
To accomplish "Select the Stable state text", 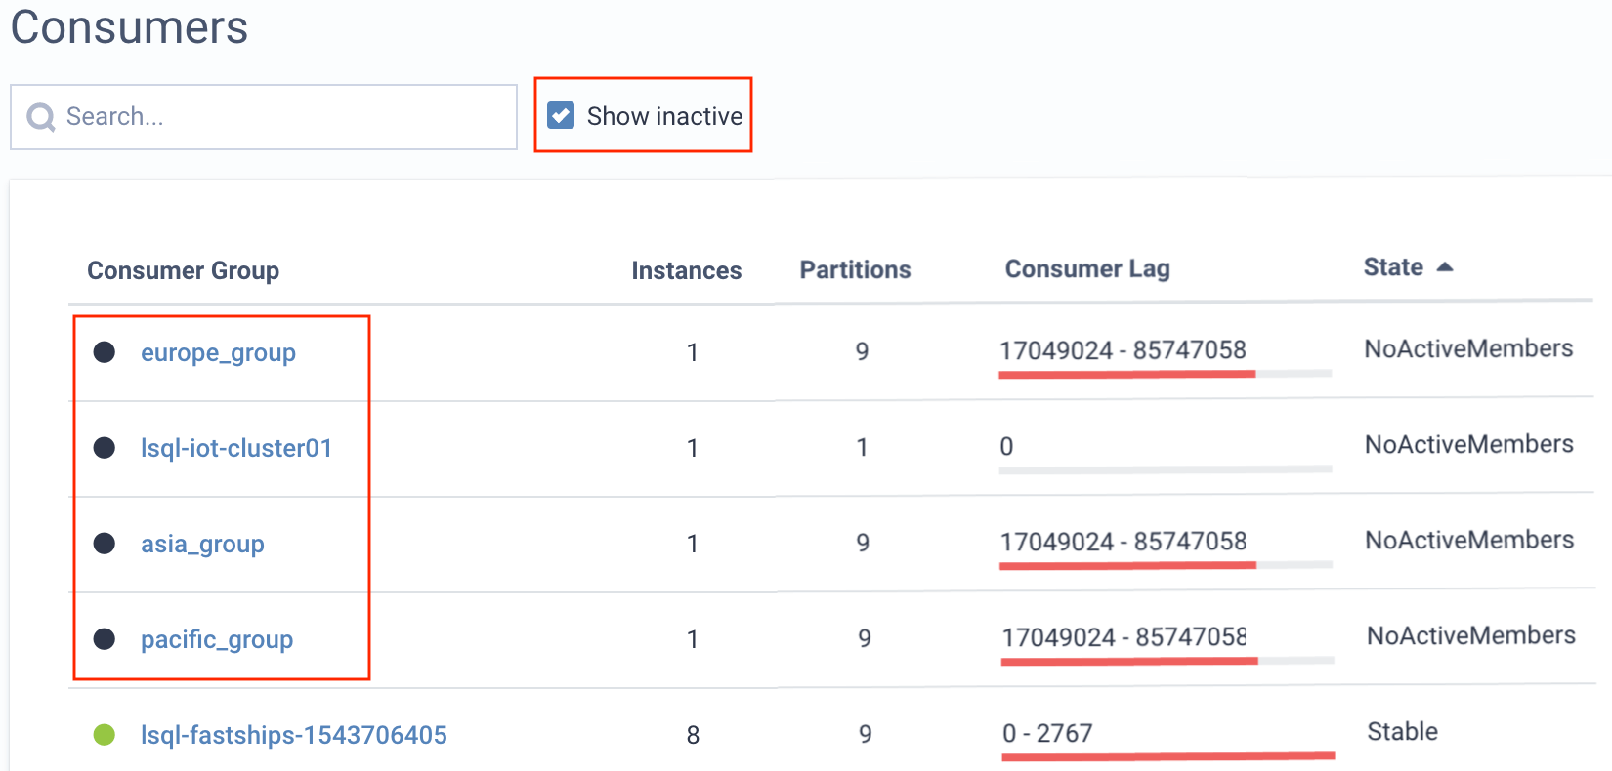I will tap(1402, 731).
